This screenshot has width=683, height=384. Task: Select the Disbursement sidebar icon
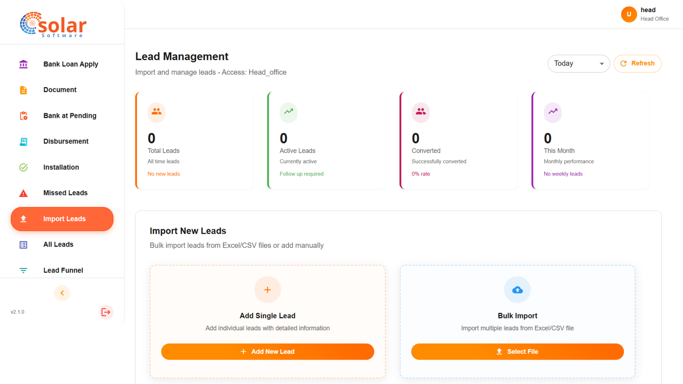coord(23,141)
